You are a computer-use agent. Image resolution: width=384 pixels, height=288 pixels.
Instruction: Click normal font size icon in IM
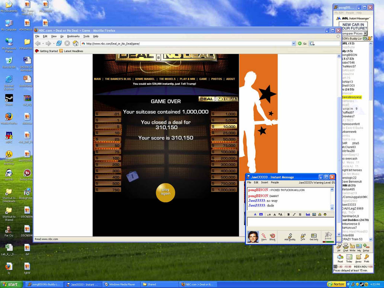pyautogui.click(x=275, y=215)
